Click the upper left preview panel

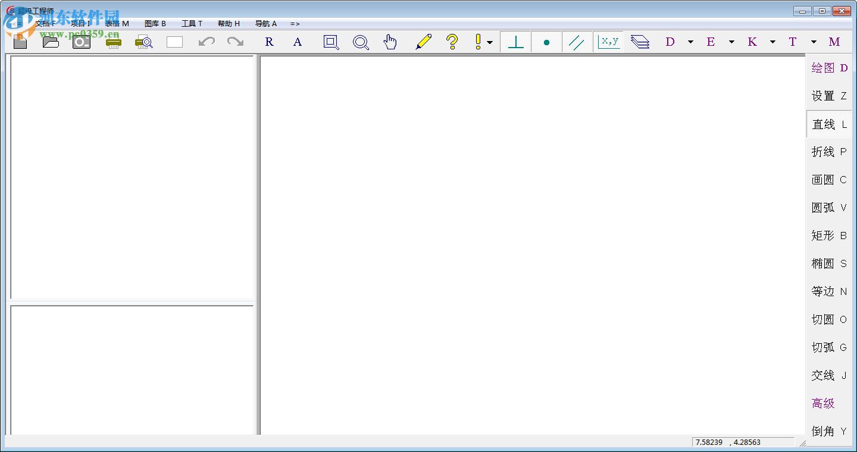pyautogui.click(x=132, y=177)
